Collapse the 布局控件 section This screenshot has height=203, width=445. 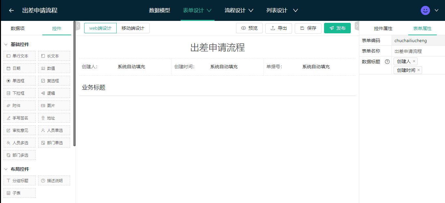click(x=6, y=169)
